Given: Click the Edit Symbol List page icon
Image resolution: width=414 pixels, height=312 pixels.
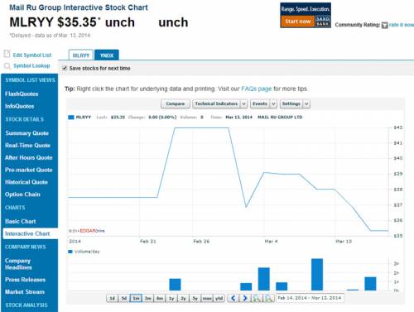Looking at the screenshot, I should pos(7,54).
